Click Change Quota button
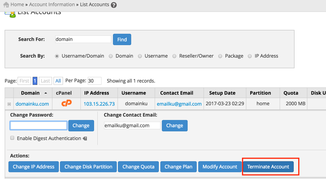The image size is (326, 181). 138,167
